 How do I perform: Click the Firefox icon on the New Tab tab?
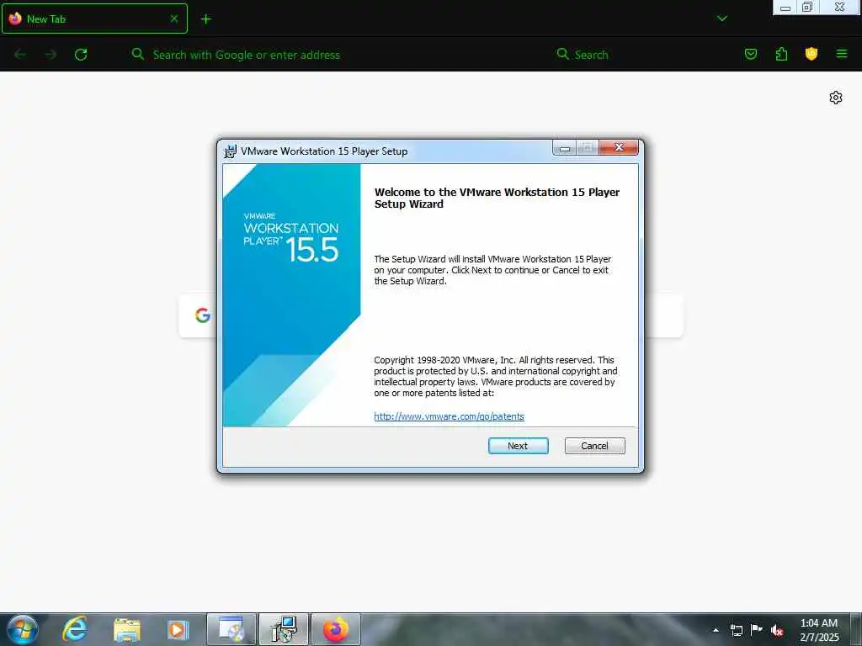click(15, 19)
